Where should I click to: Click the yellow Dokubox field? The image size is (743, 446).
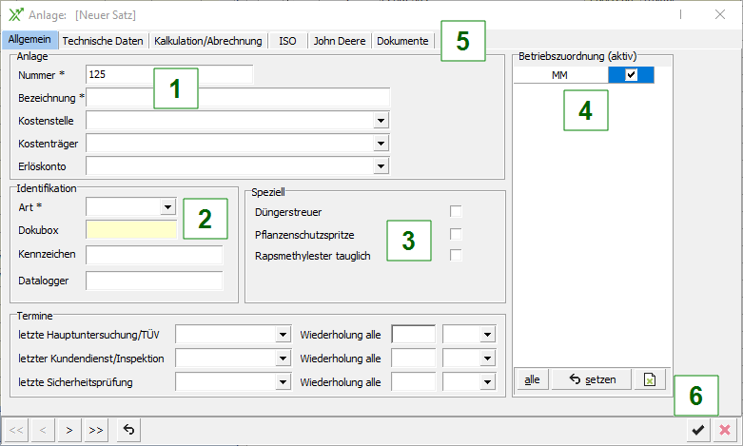(x=130, y=229)
